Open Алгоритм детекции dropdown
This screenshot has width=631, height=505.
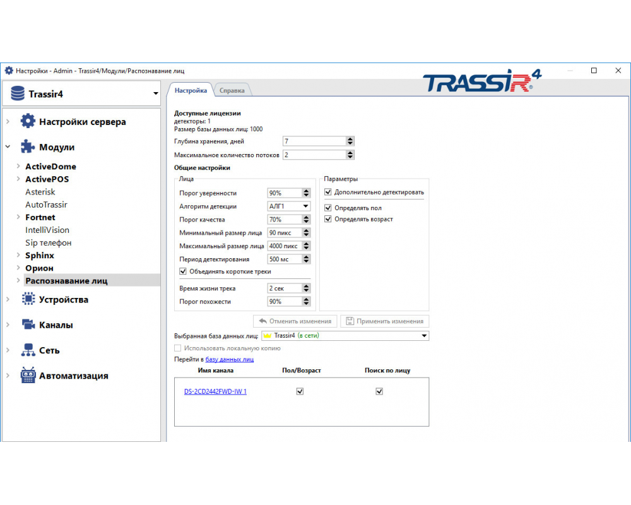pyautogui.click(x=288, y=206)
